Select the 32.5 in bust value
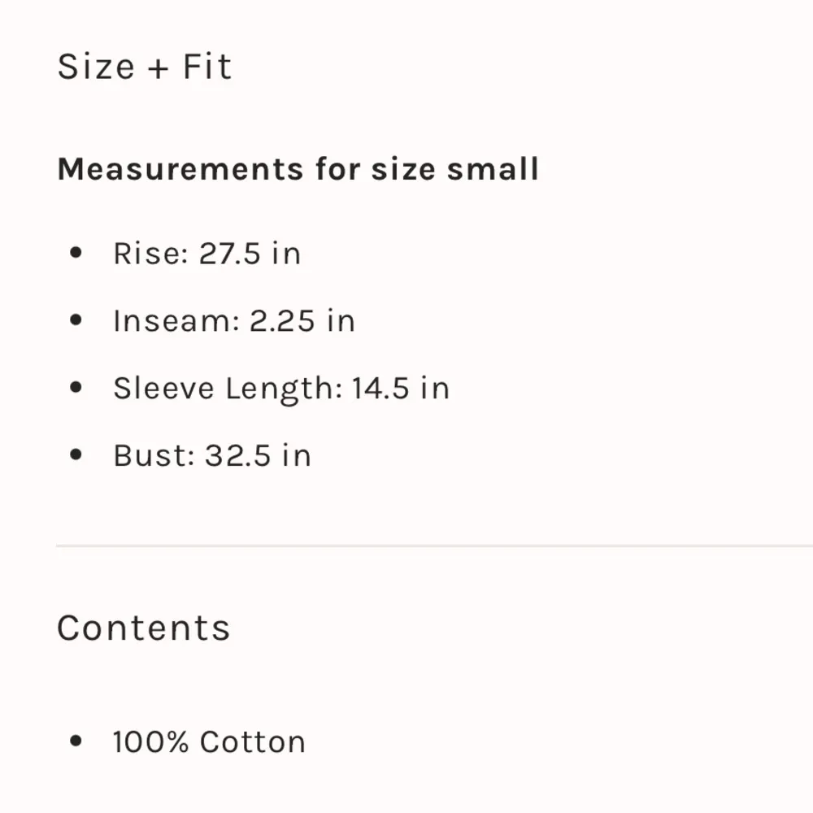The image size is (813, 813). (258, 456)
